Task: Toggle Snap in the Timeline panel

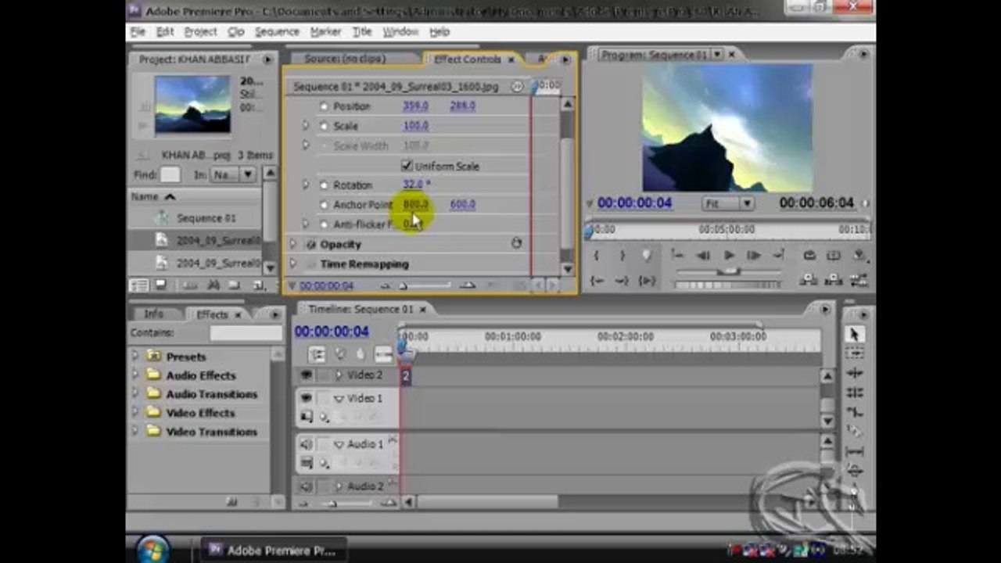Action: point(317,354)
